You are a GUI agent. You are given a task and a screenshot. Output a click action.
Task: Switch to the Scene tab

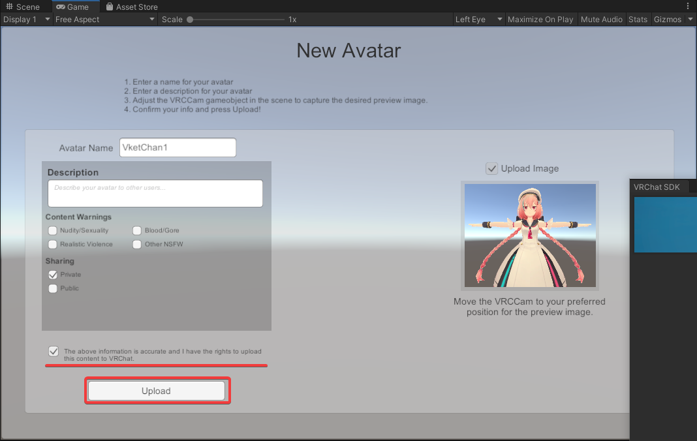coord(23,7)
